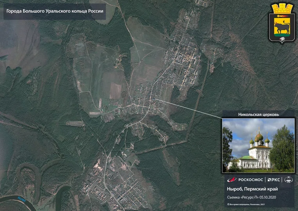Image resolution: width=298 pixels, height=211 pixels.
Task: Click the 'Ныроб, Пермский край' location text
Action: 252,189
